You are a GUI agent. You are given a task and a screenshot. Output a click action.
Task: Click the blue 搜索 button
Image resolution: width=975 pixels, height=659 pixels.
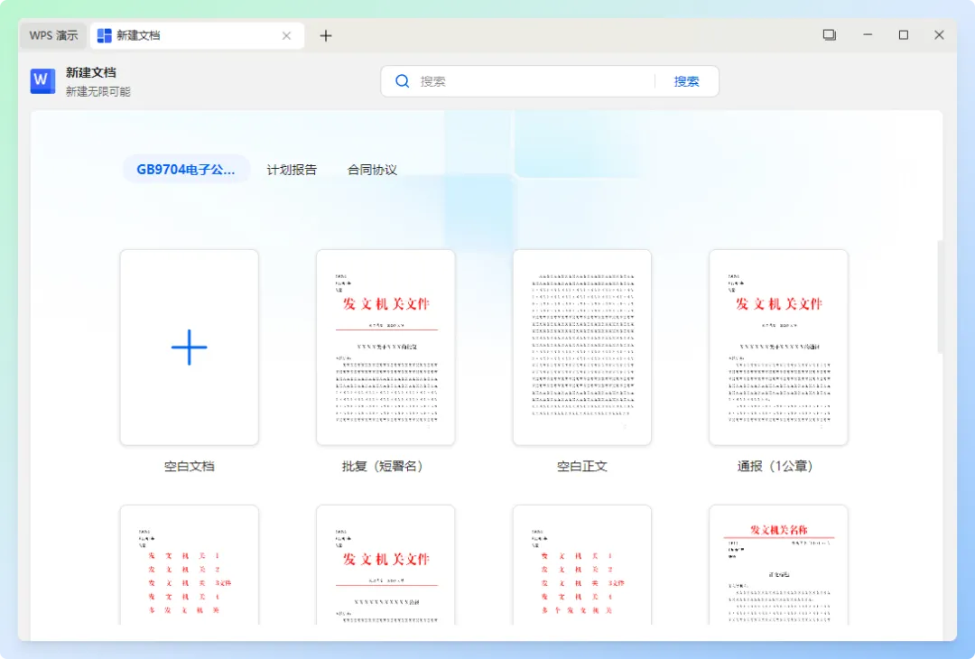pyautogui.click(x=686, y=81)
